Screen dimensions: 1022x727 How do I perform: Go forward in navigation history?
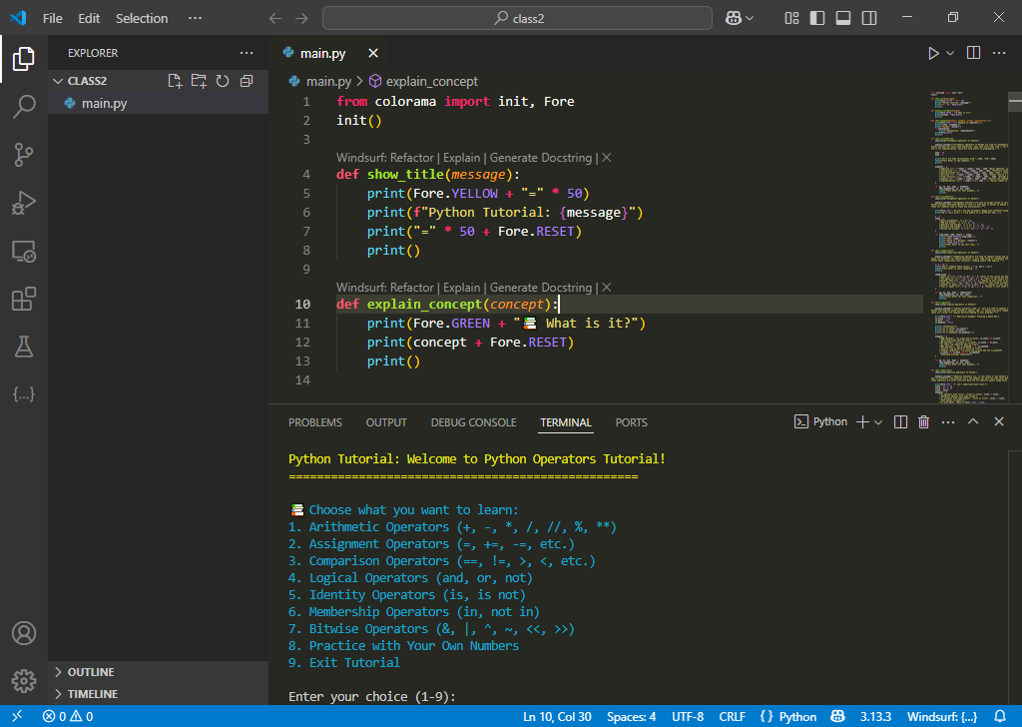[x=301, y=18]
